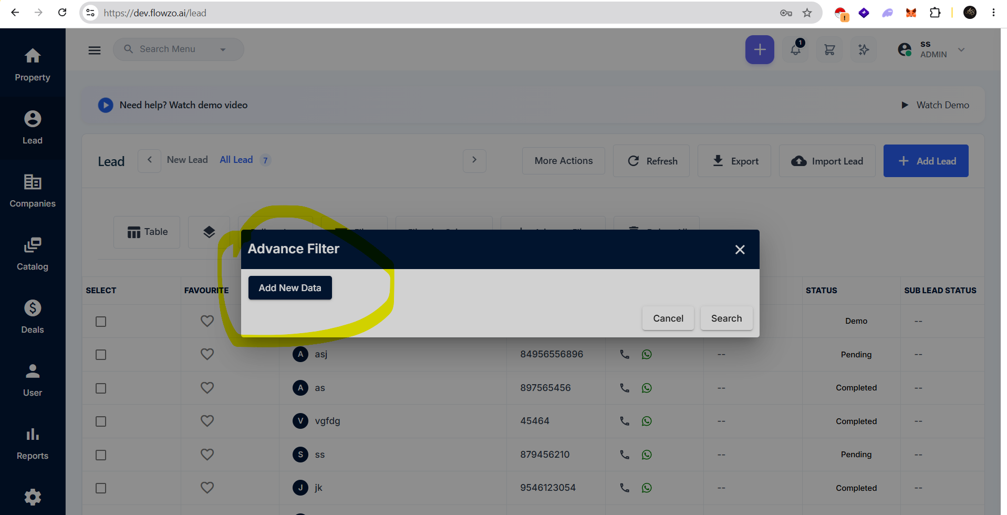Click the phone icon for number 897565456
This screenshot has height=515, width=1007.
(625, 388)
